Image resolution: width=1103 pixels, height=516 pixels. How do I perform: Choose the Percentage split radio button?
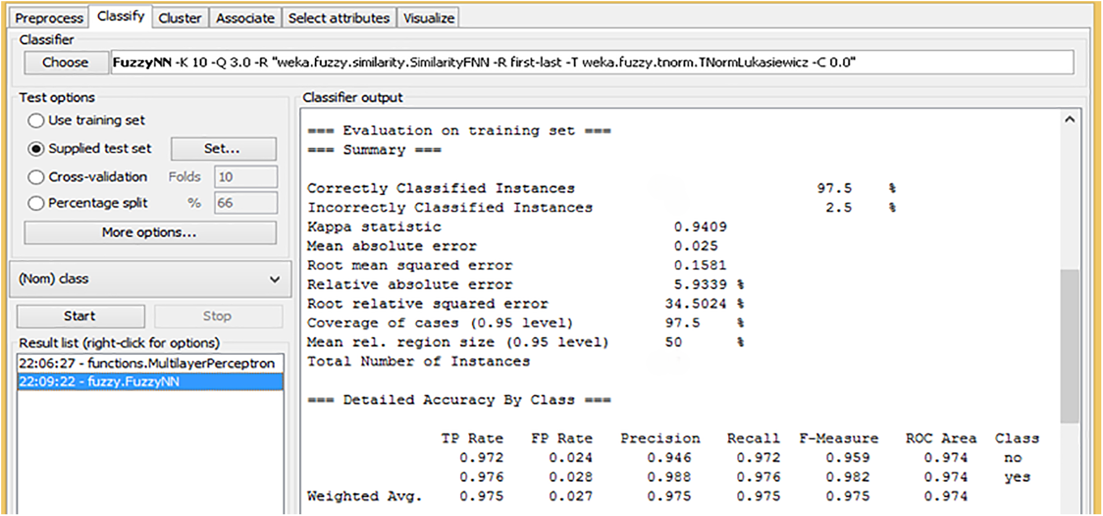36,203
